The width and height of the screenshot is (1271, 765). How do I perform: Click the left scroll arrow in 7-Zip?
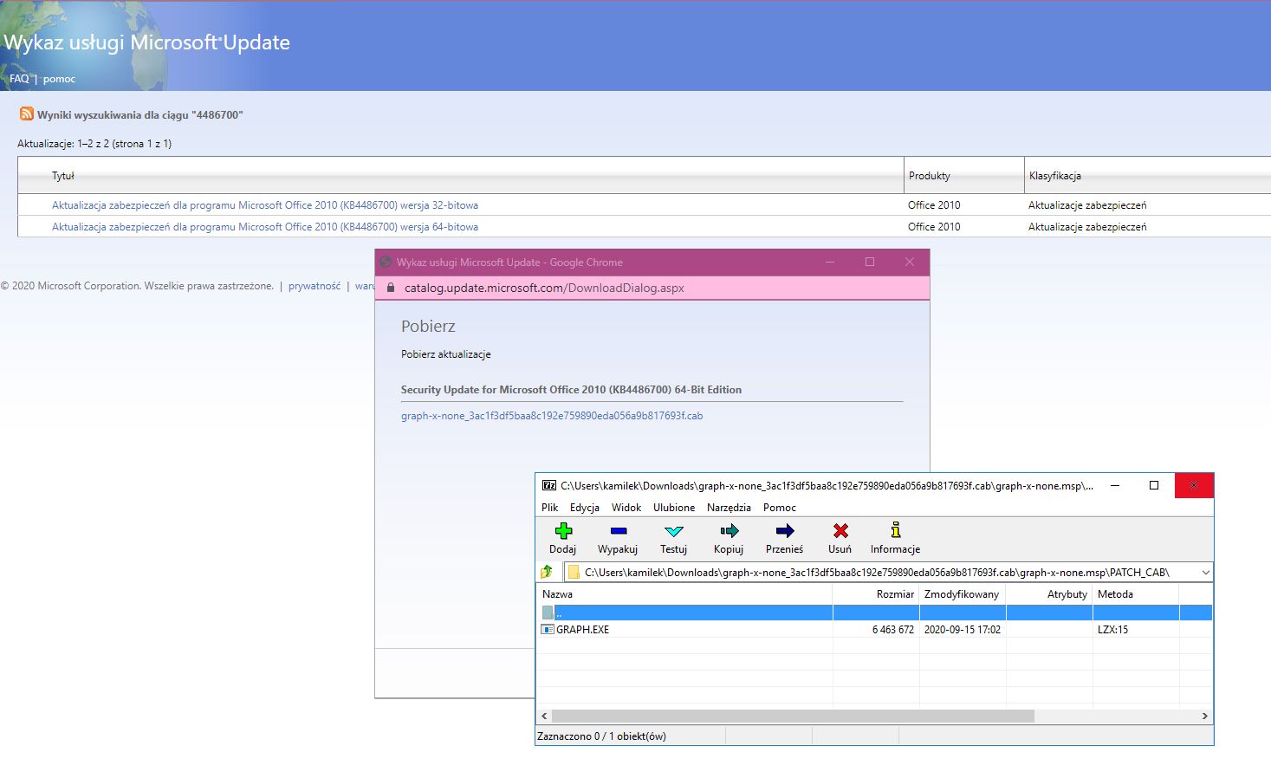[x=544, y=716]
